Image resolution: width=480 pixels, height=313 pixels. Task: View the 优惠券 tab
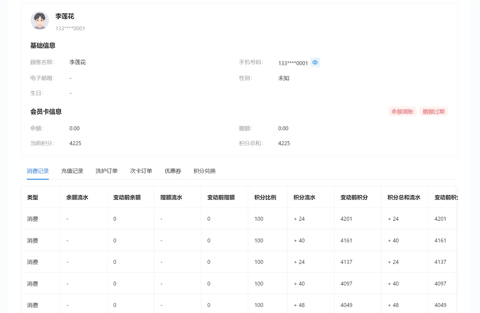click(x=173, y=171)
